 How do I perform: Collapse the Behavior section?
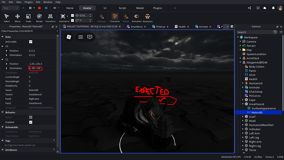[2, 112]
